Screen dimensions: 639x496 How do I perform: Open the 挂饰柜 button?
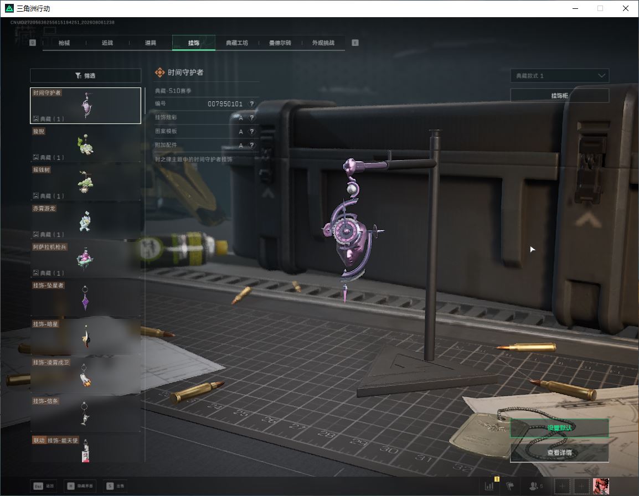pyautogui.click(x=559, y=95)
